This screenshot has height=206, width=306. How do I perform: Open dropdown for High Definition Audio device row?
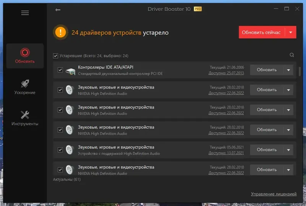click(288, 150)
